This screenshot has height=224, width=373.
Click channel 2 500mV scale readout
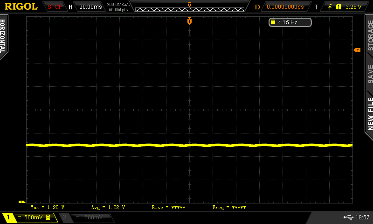click(94, 217)
